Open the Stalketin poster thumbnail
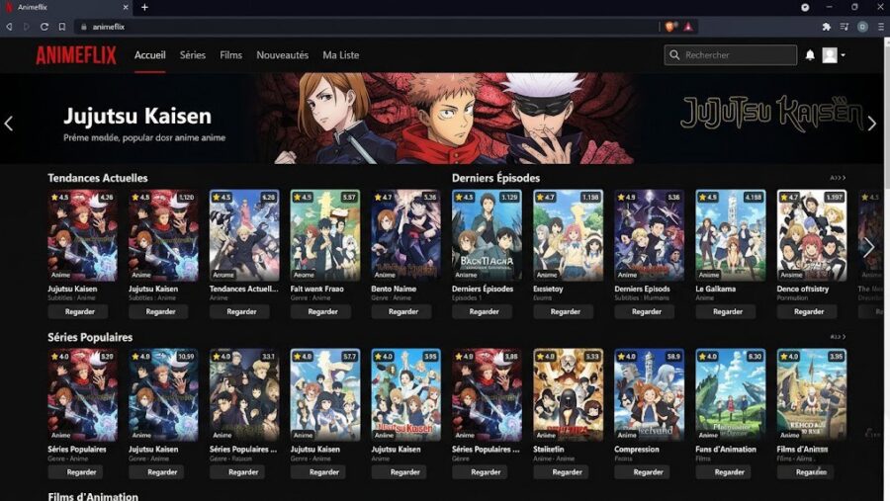This screenshot has width=890, height=501. tap(569, 395)
